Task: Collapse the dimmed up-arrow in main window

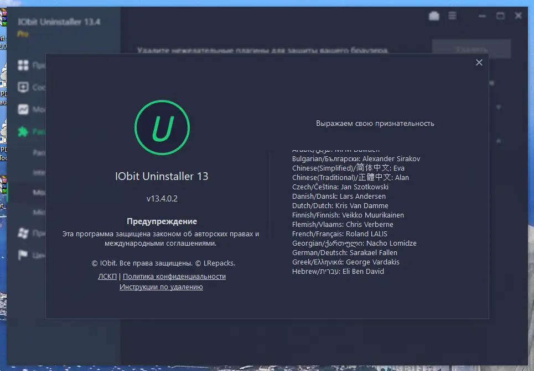Action: pos(498,141)
